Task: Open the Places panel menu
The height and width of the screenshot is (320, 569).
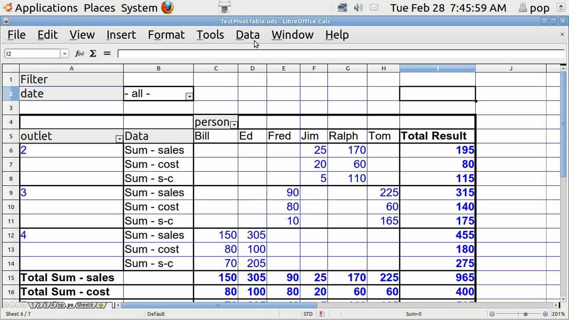Action: pos(100,8)
